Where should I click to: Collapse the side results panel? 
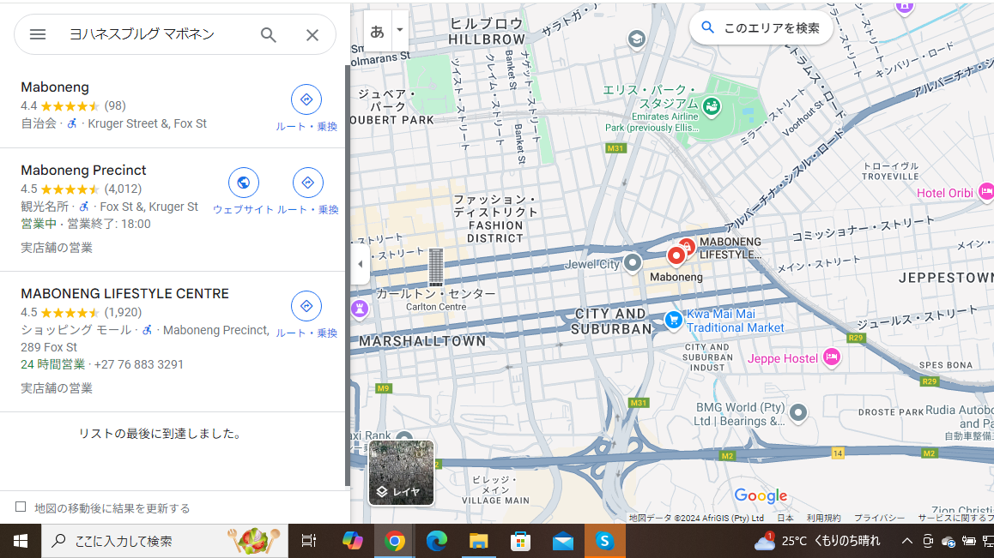(x=360, y=264)
